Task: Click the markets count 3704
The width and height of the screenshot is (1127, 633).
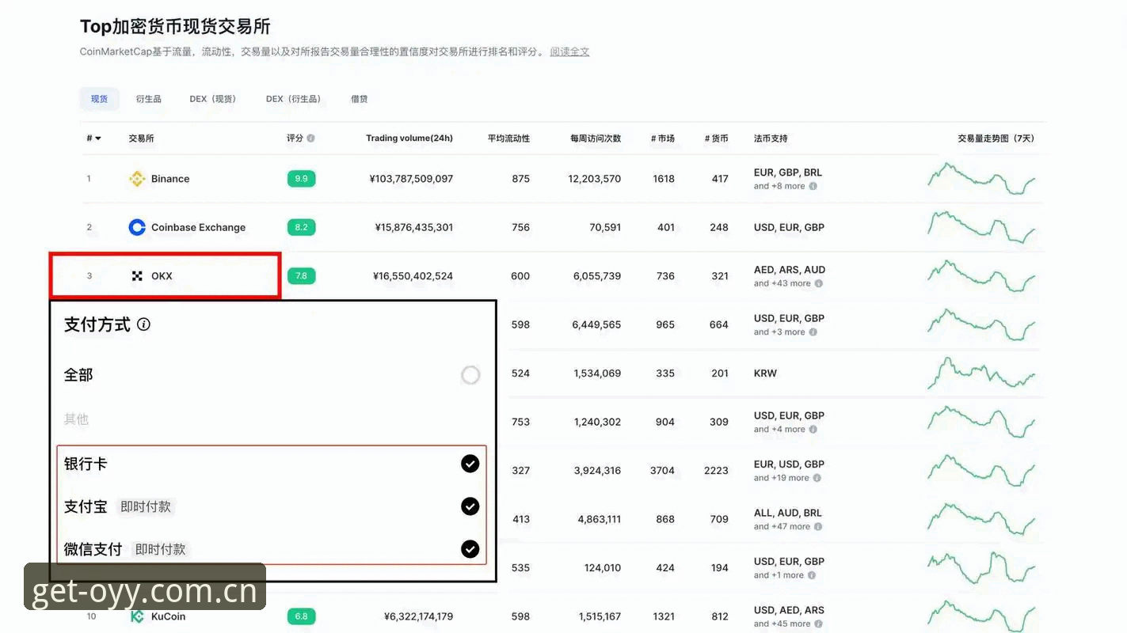Action: coord(662,471)
